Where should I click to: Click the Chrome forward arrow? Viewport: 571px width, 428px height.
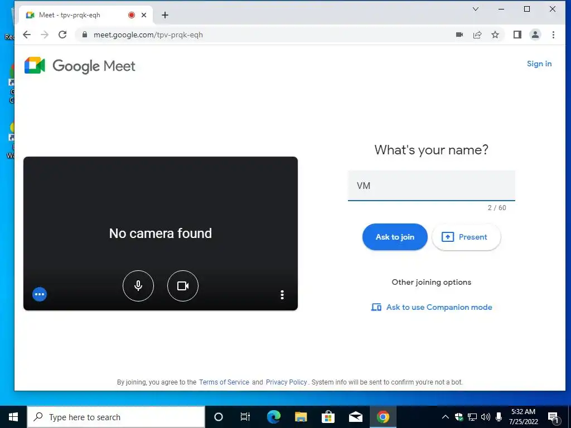pyautogui.click(x=45, y=35)
